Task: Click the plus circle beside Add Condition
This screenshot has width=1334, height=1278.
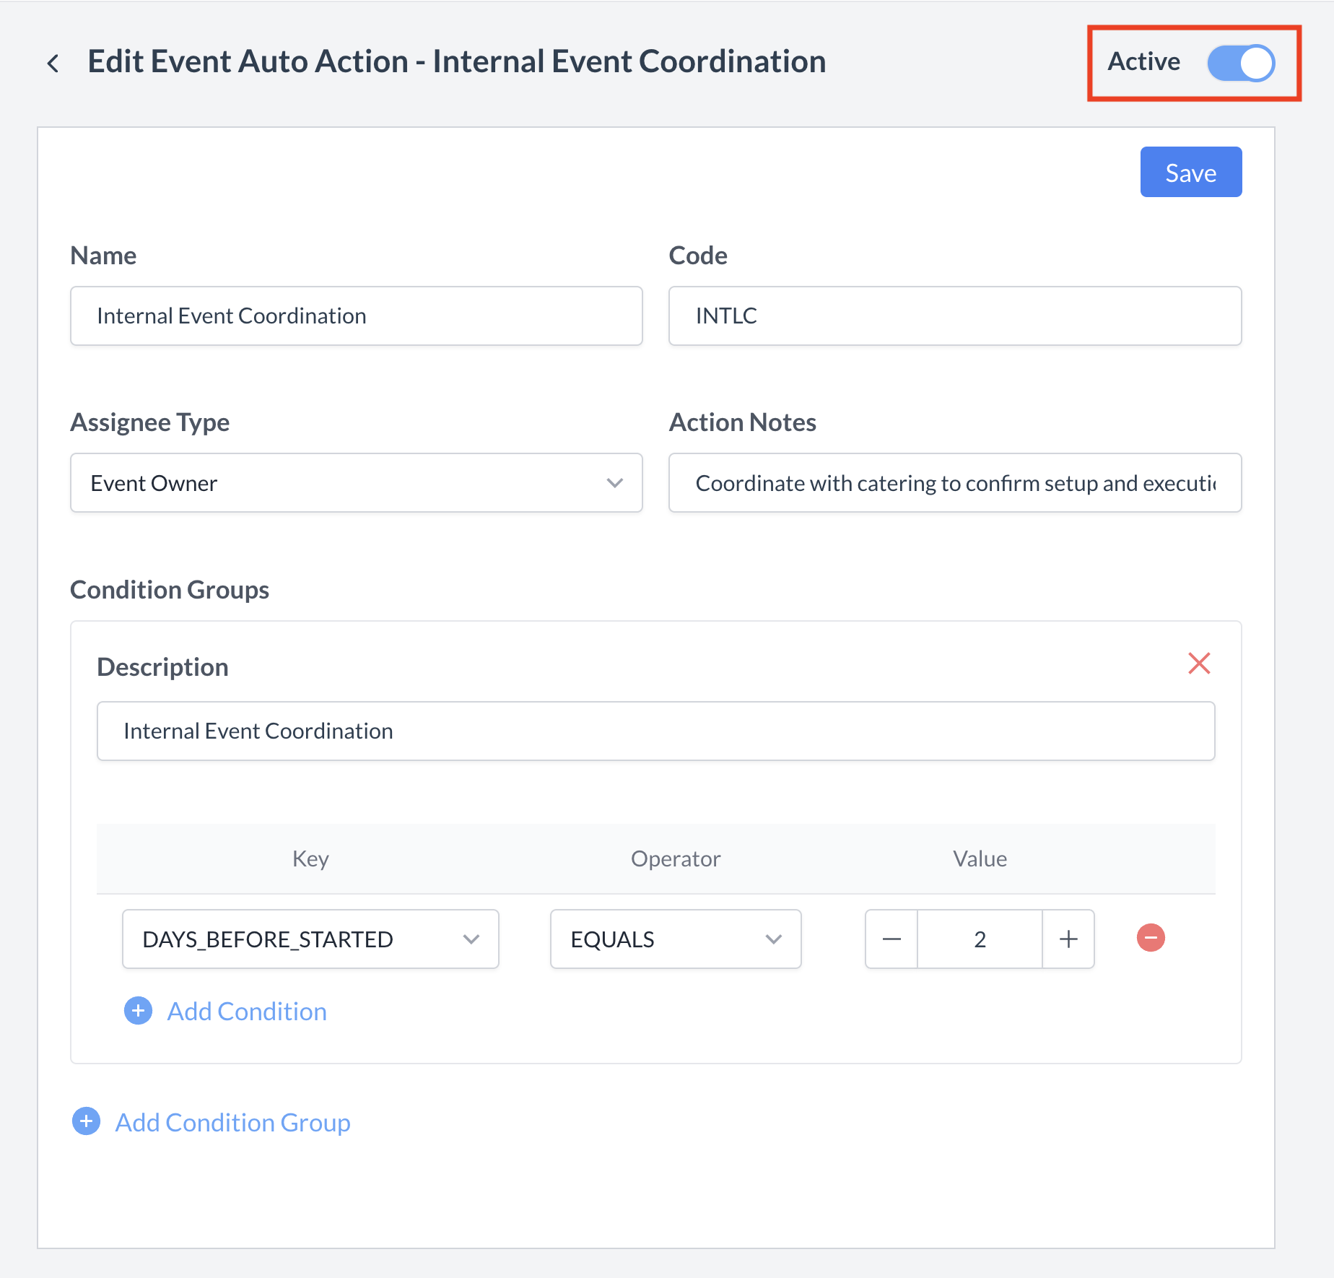Action: point(138,1011)
